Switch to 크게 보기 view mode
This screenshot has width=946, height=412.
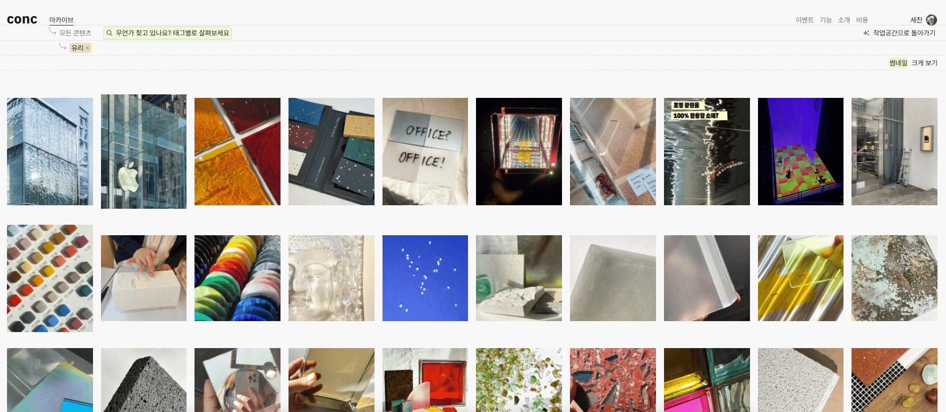[x=924, y=63]
